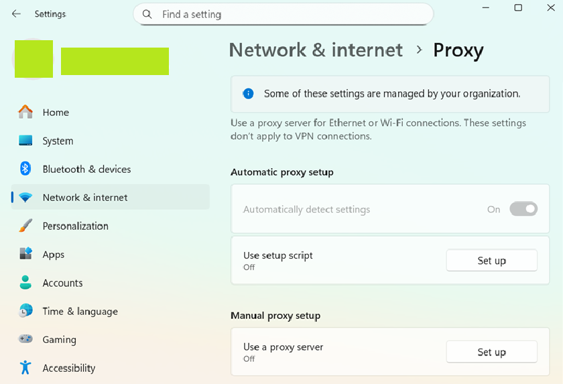Click the Apps icon in sidebar

25,254
